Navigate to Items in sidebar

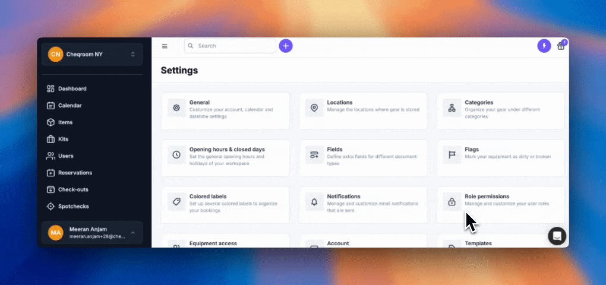pos(65,122)
